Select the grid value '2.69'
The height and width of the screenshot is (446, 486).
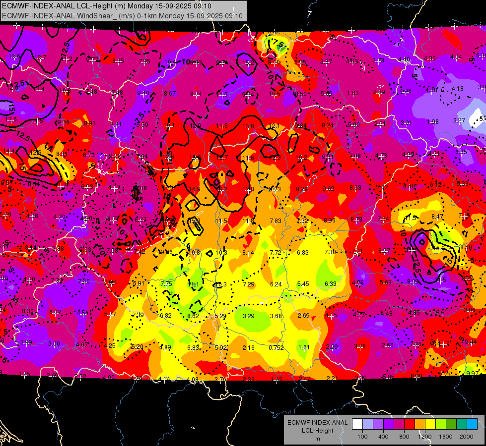pos(303,315)
